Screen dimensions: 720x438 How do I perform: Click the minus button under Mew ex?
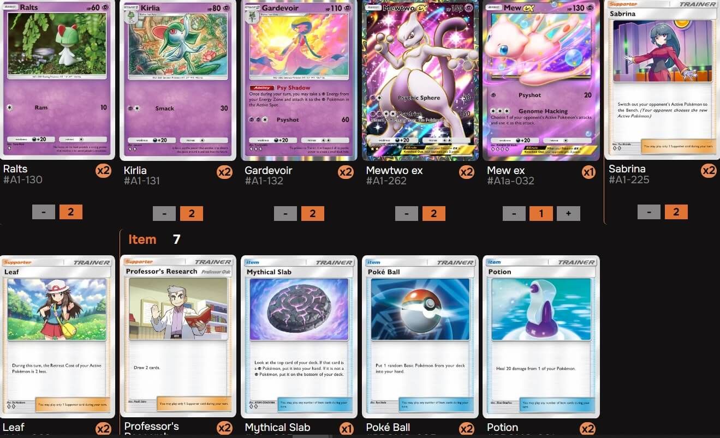pos(514,213)
